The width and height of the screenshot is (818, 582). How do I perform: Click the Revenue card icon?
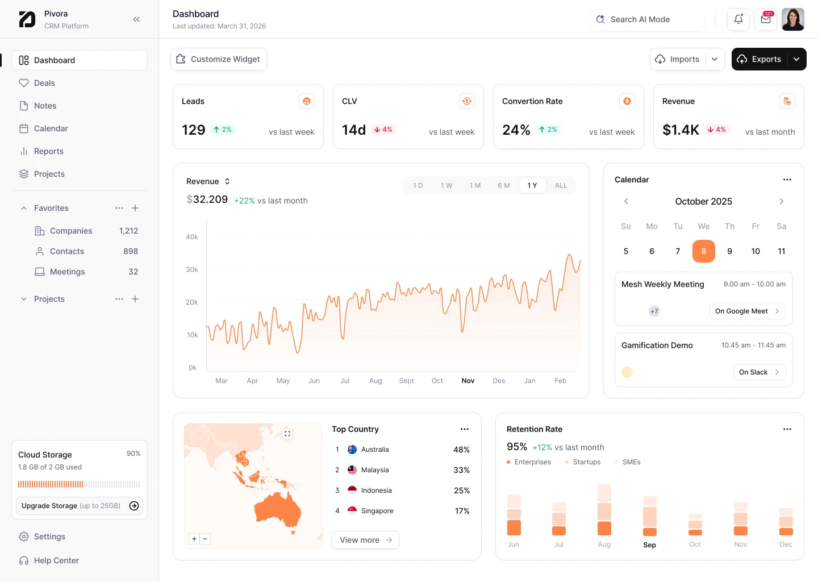[787, 101]
